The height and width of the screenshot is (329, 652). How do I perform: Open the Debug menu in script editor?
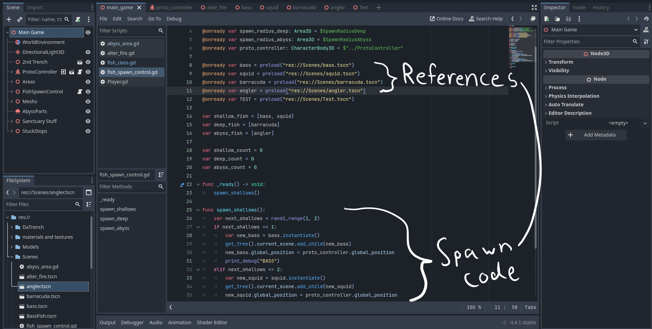(174, 19)
